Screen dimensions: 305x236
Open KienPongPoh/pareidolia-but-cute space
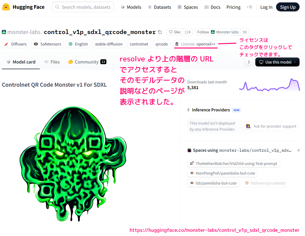(x=222, y=173)
